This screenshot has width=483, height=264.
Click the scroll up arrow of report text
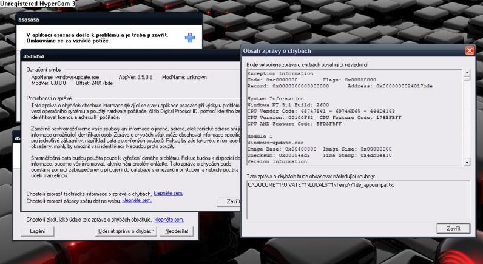(467, 73)
